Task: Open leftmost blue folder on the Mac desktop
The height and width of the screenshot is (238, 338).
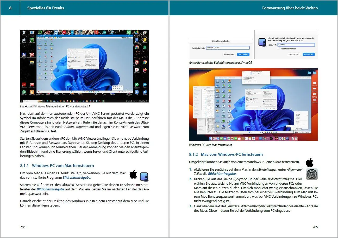Action: (309, 73)
